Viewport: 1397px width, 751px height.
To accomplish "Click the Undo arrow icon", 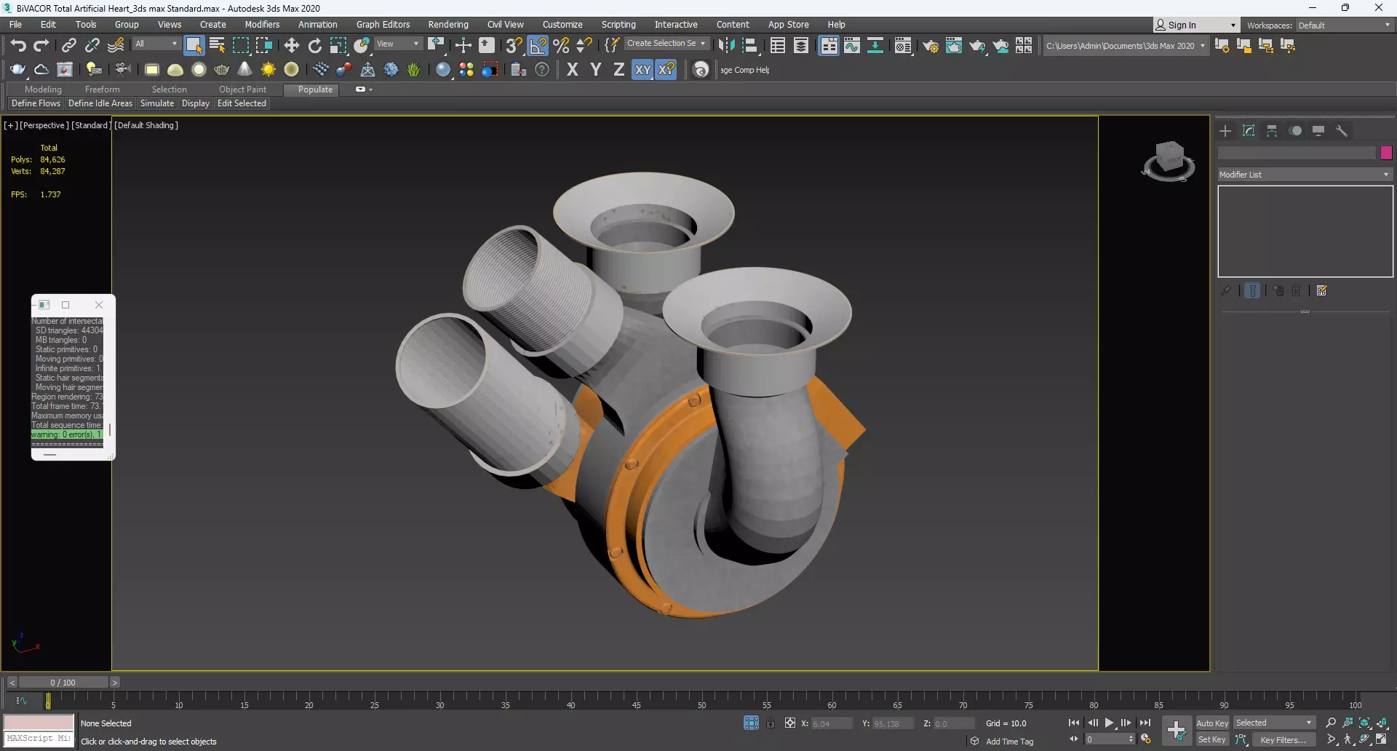I will [18, 45].
